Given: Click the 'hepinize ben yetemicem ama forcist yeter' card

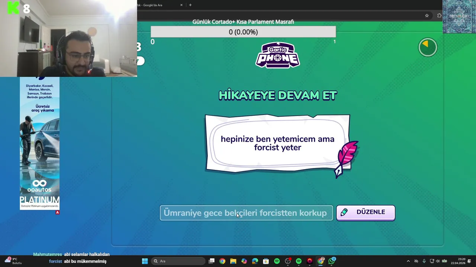Looking at the screenshot, I should tap(277, 143).
